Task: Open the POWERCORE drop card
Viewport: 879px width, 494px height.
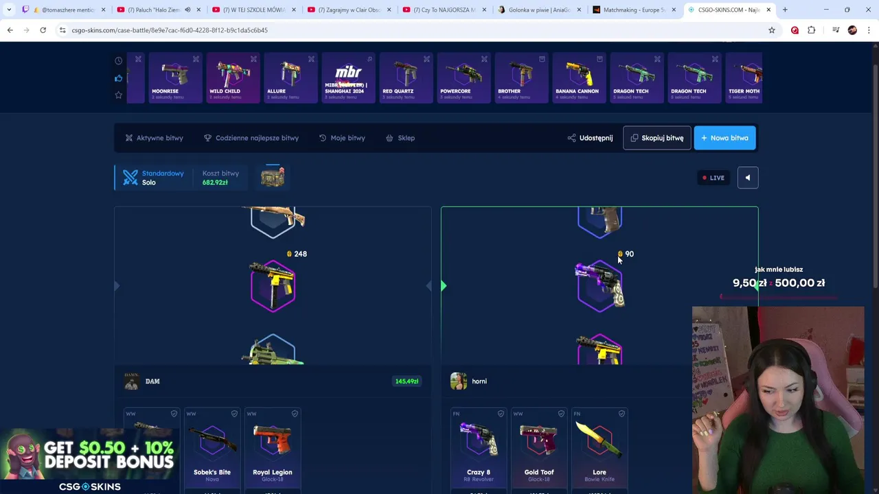Action: click(464, 78)
